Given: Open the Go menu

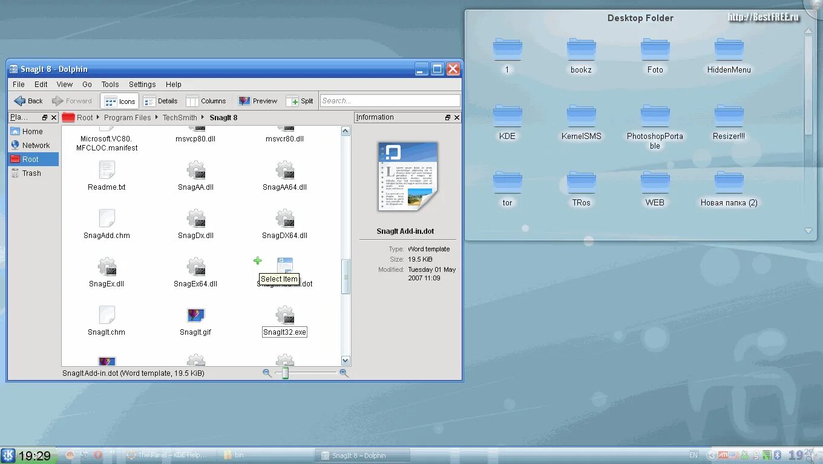Looking at the screenshot, I should pos(87,85).
